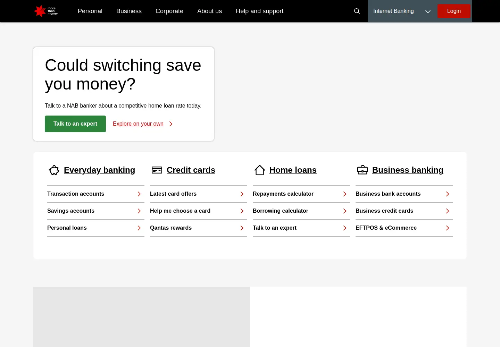Go to EFTPOS & eCommerce
The height and width of the screenshot is (347, 500).
pos(404,228)
